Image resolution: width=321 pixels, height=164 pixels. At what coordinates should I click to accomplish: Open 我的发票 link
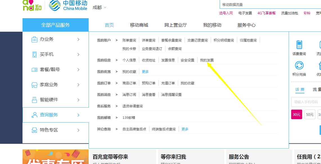click(207, 60)
